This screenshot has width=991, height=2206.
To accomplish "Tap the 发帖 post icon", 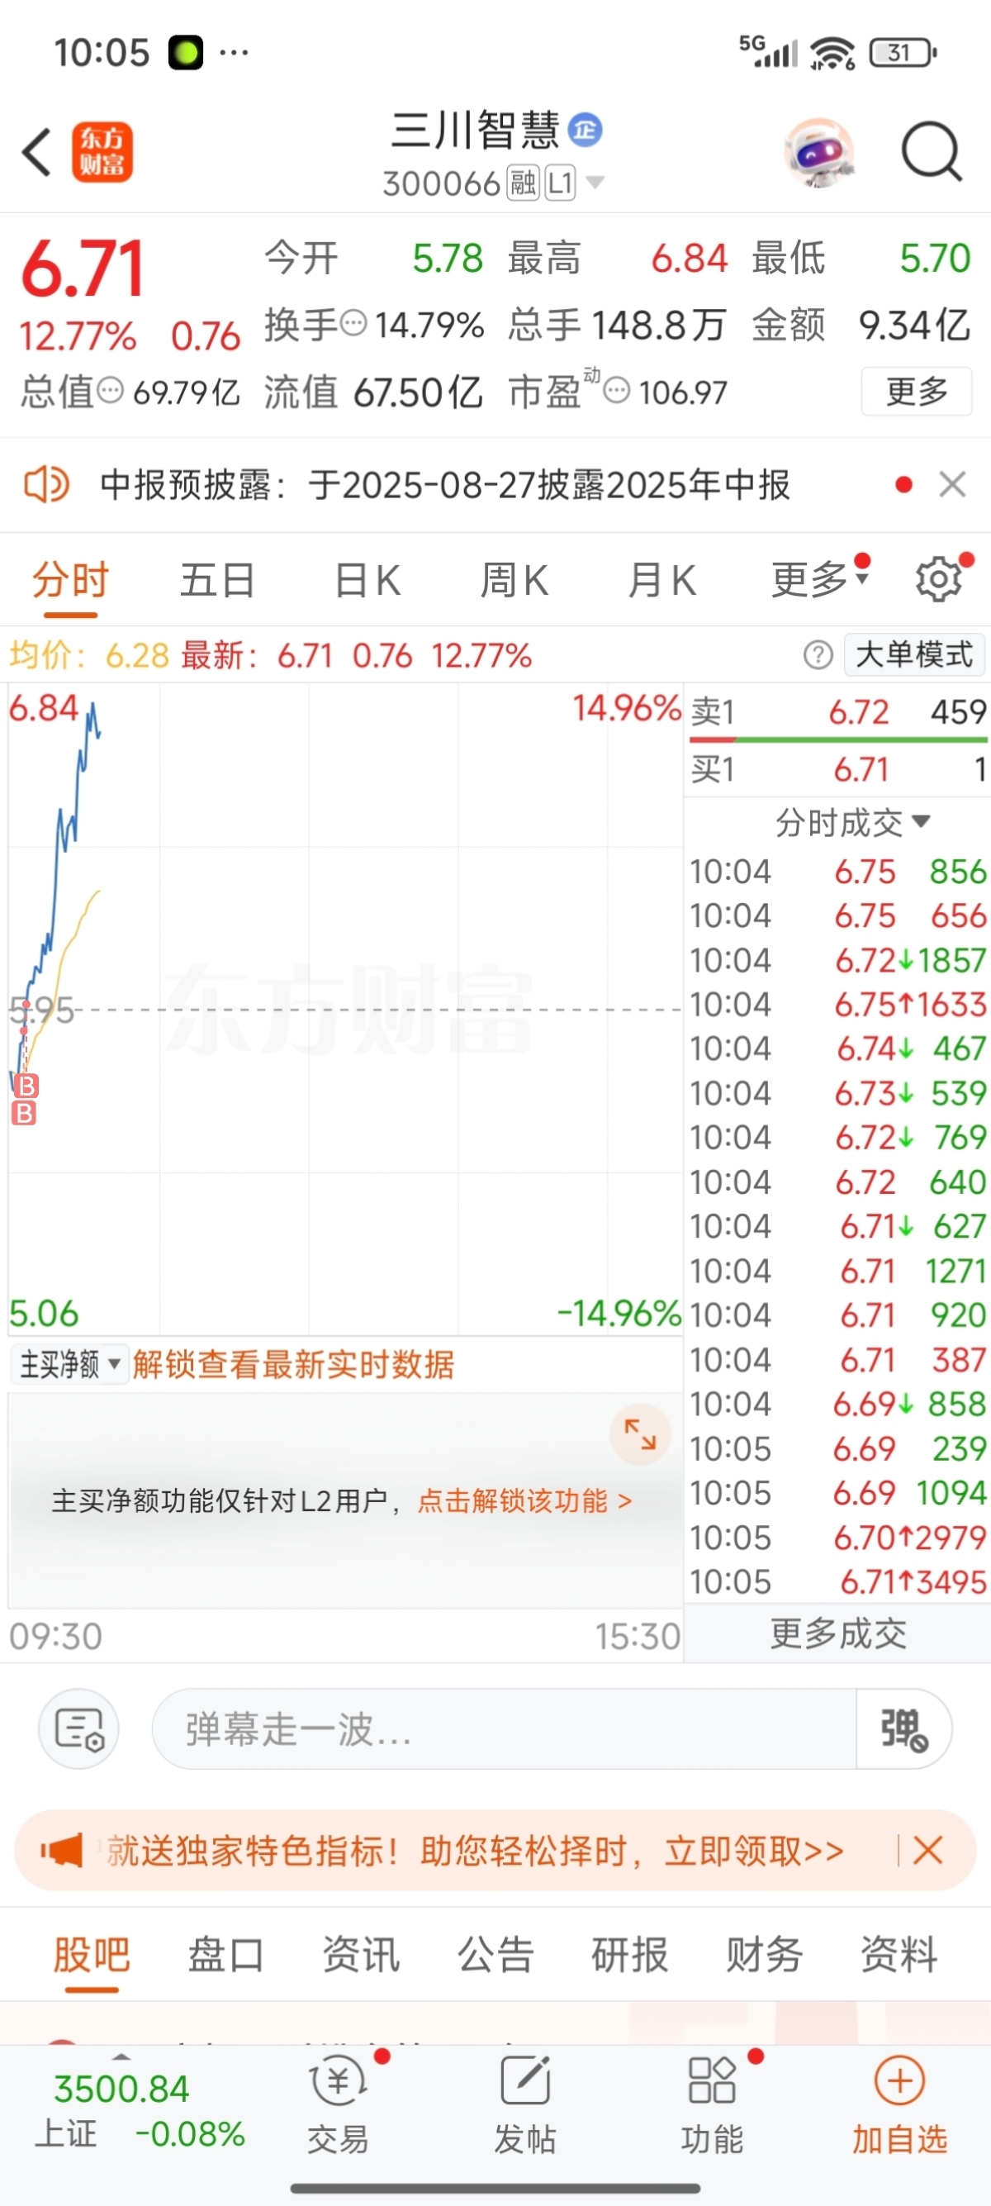I will pos(524,2080).
